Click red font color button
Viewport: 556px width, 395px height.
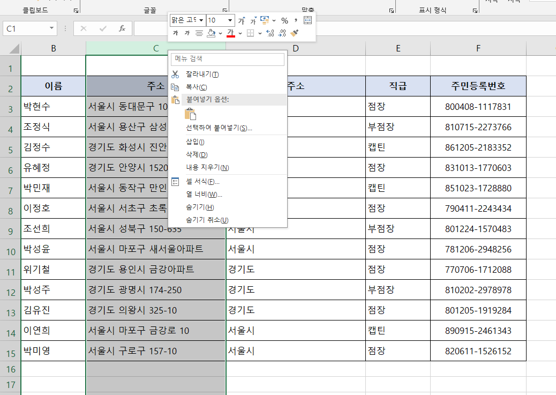point(230,33)
